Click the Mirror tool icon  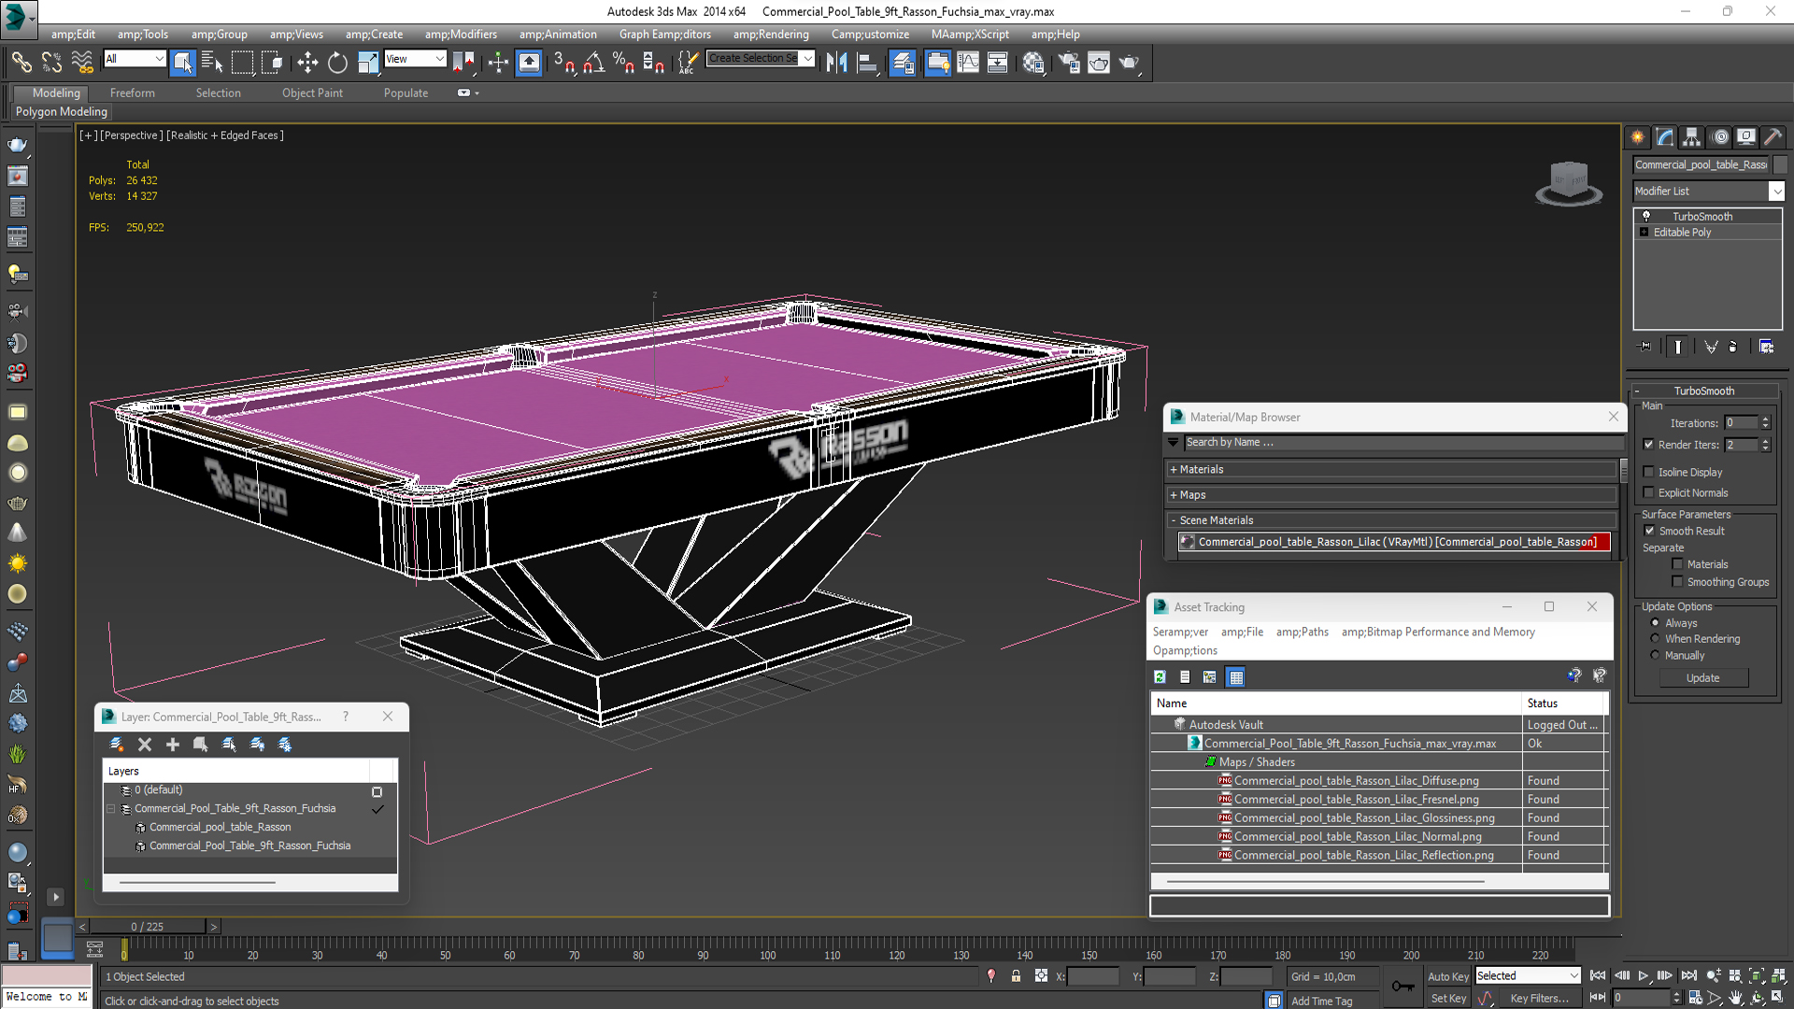[x=837, y=63]
